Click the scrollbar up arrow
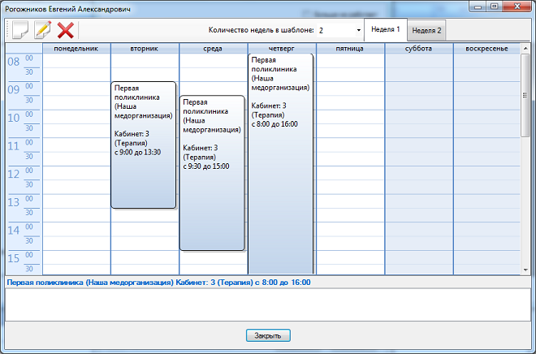The width and height of the screenshot is (536, 354). (x=525, y=49)
